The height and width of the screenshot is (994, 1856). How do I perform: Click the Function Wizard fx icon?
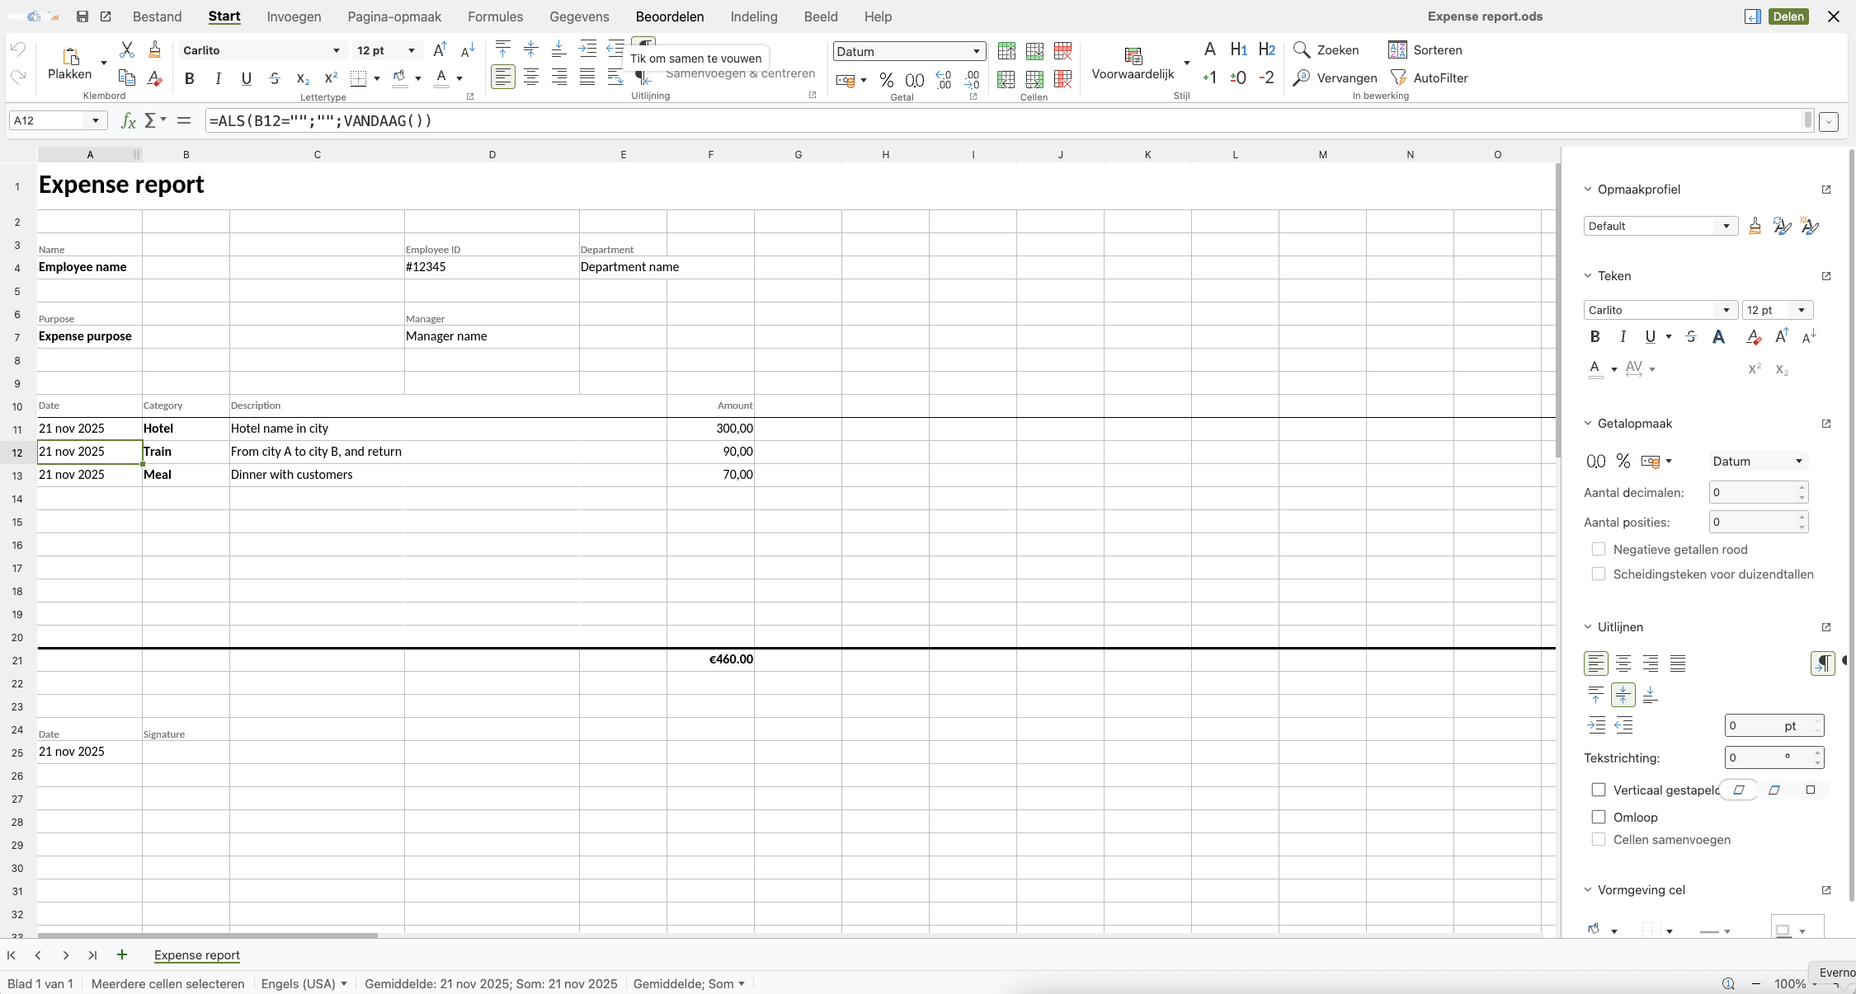pos(128,121)
